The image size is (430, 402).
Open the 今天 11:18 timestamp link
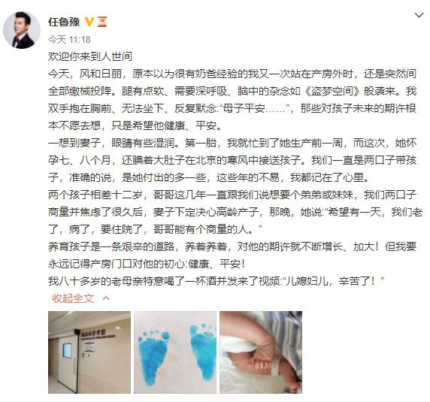click(69, 40)
